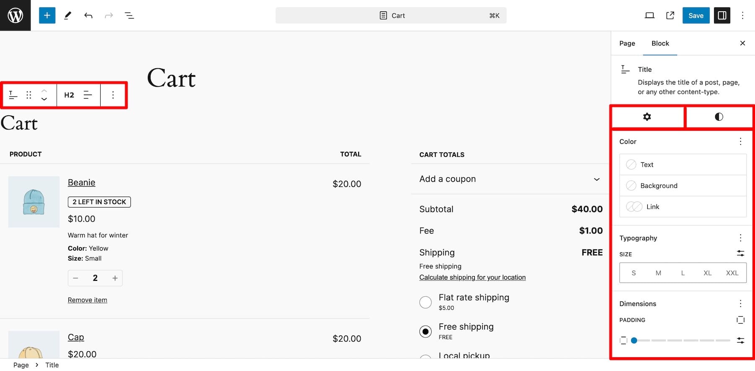
Task: Increase Beanie quantity with plus button
Action: 115,278
